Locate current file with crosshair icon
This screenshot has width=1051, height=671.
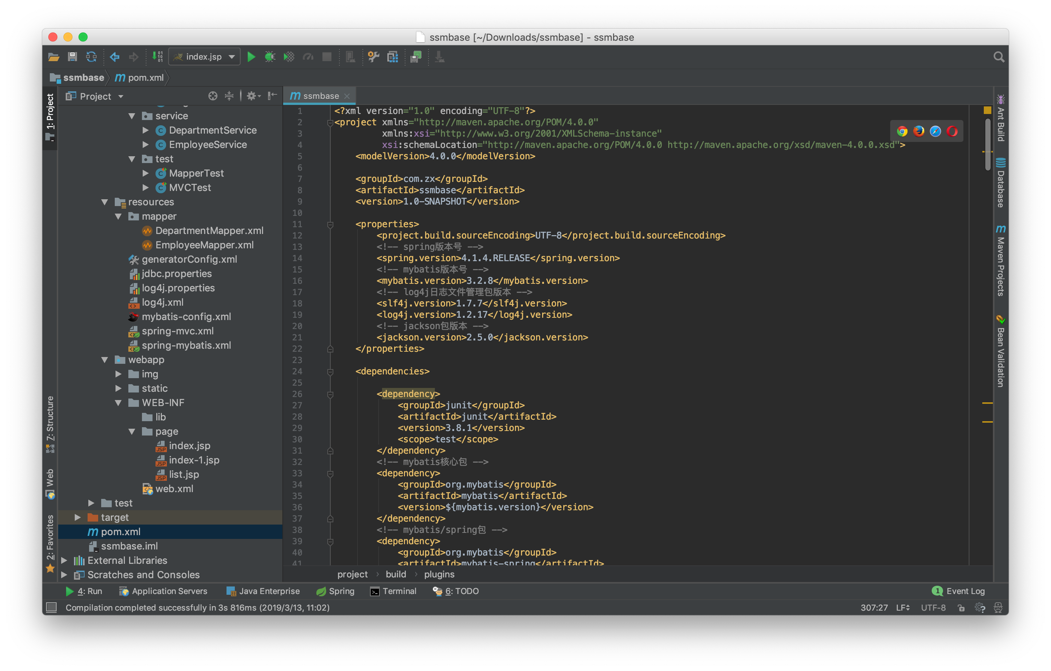click(x=213, y=96)
